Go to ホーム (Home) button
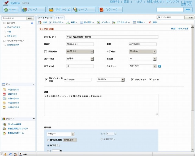Screen dimensions: 195x156 click(x=11, y=9)
